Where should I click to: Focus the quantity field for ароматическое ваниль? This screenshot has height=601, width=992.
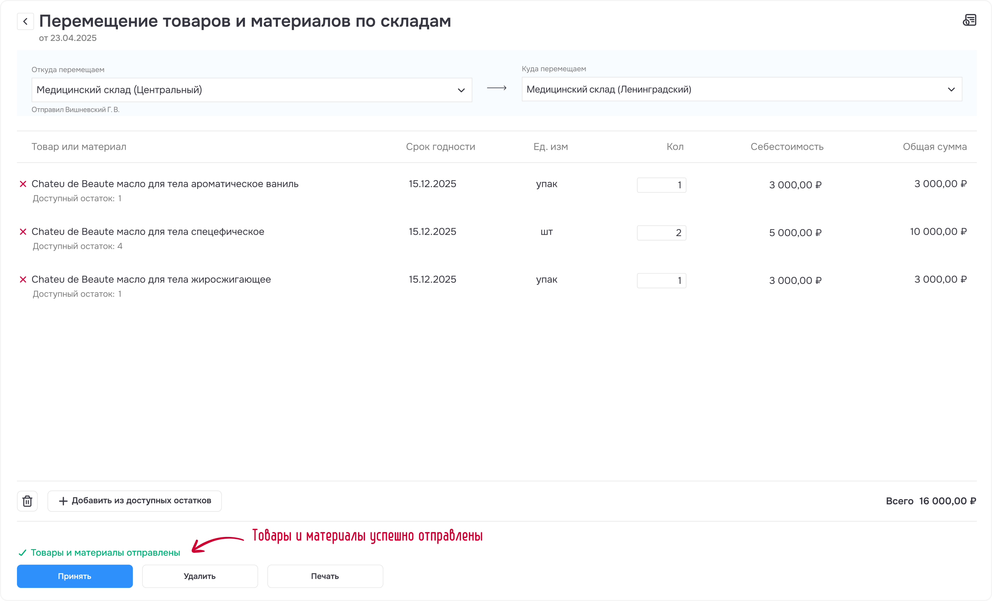coord(661,185)
